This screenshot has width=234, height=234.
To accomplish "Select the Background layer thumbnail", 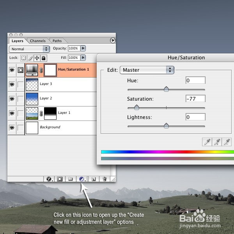I will 32,128.
